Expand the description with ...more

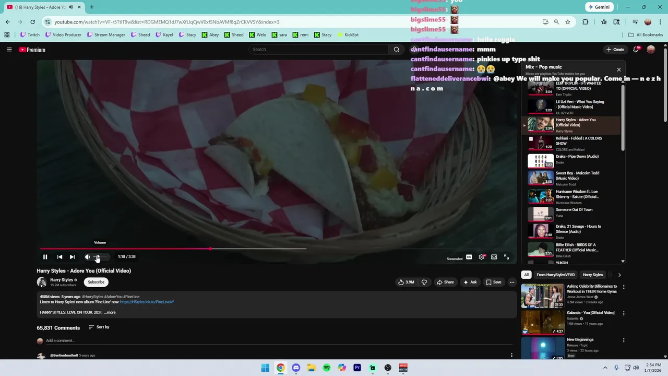pos(110,312)
